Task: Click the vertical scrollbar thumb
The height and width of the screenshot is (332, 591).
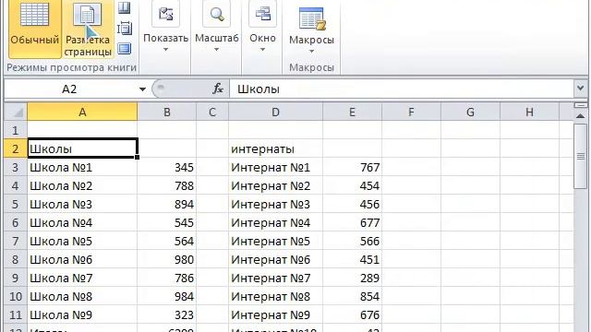Action: coord(581,156)
